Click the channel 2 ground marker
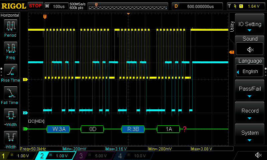 coord(25,113)
